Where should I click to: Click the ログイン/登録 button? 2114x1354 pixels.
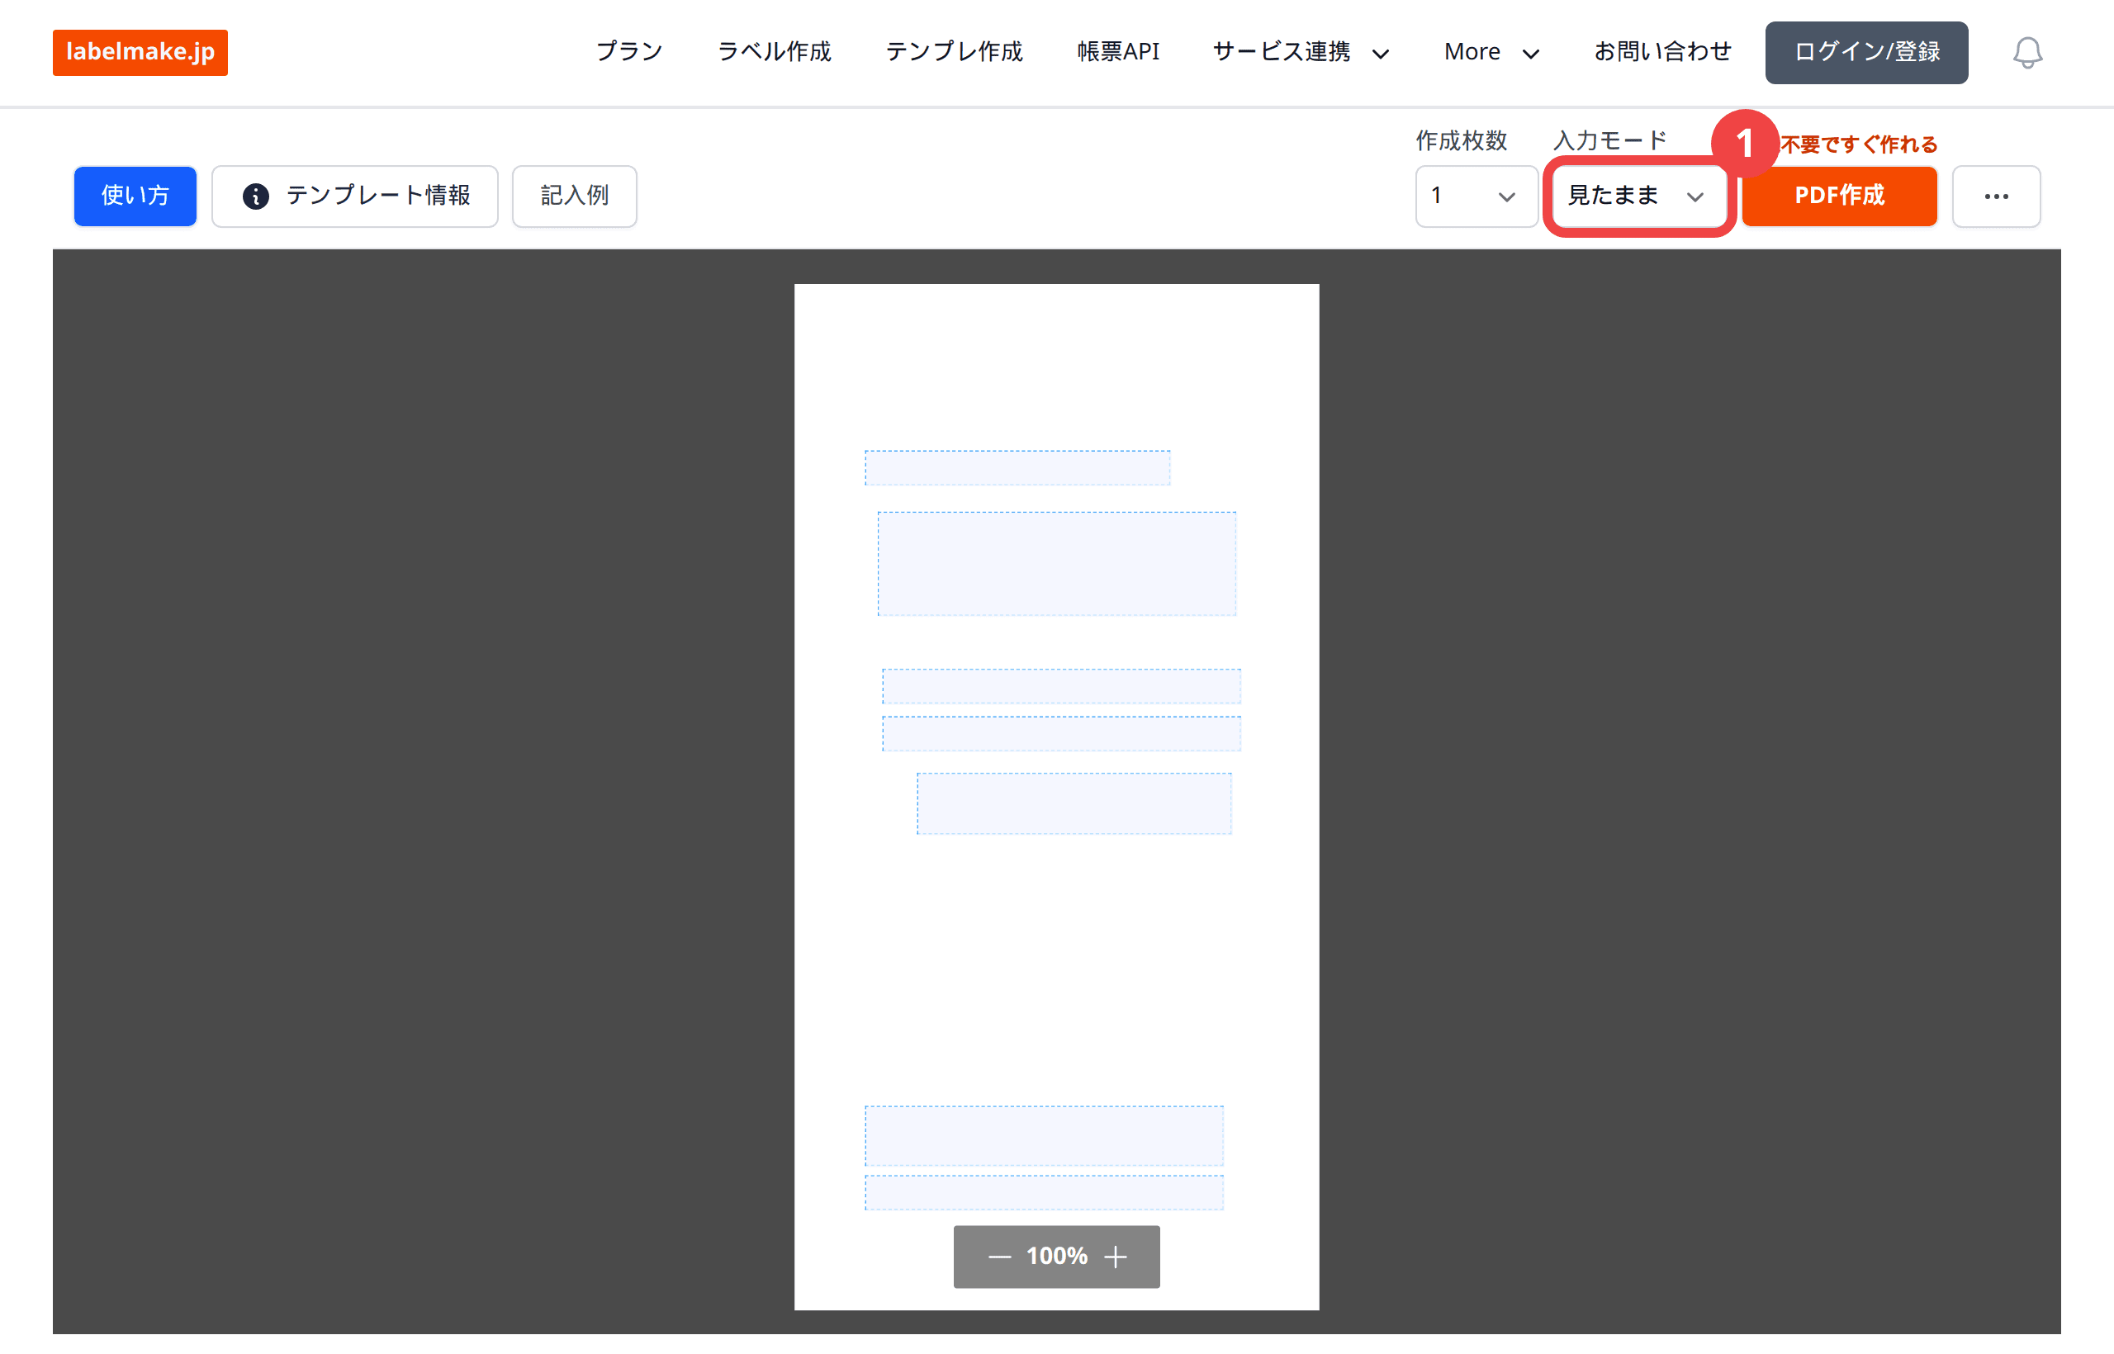1866,52
